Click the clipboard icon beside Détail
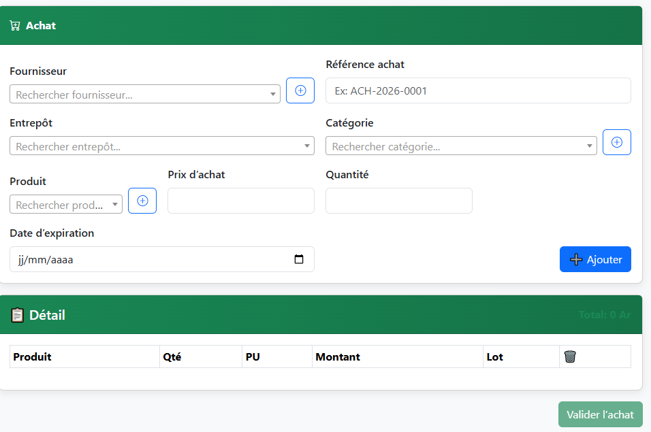This screenshot has height=432, width=651. tap(17, 315)
